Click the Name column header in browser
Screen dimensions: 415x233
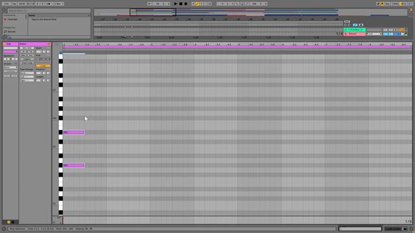click(x=32, y=16)
